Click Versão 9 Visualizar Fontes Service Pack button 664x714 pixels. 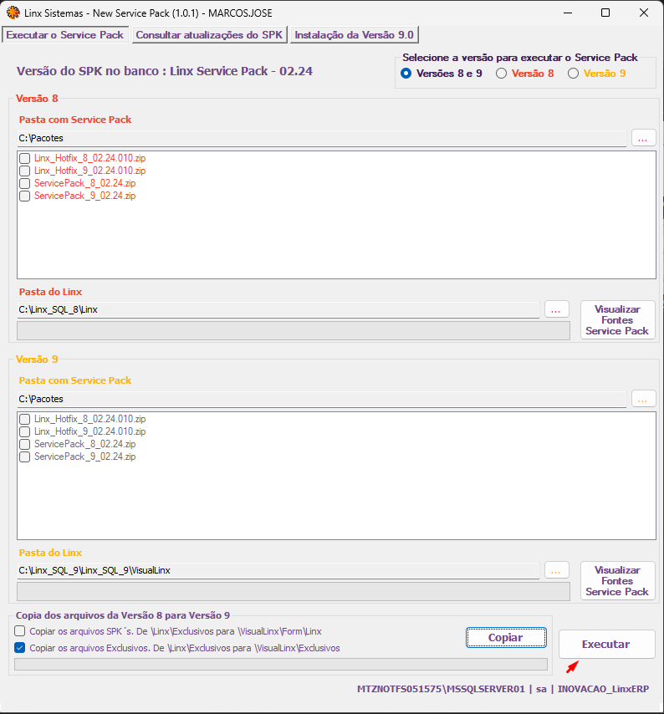[x=617, y=580]
